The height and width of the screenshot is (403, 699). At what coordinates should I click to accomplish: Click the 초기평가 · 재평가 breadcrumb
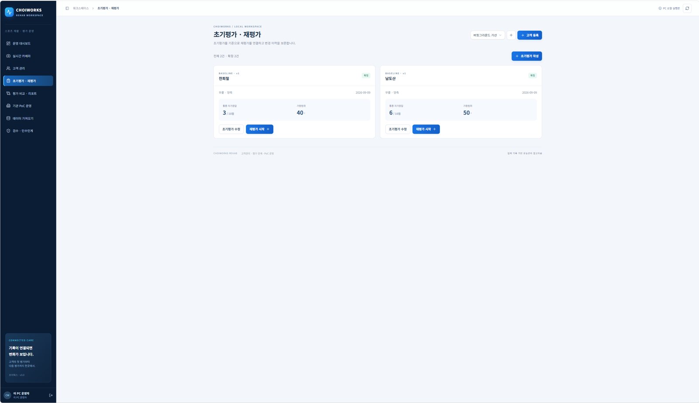point(108,8)
